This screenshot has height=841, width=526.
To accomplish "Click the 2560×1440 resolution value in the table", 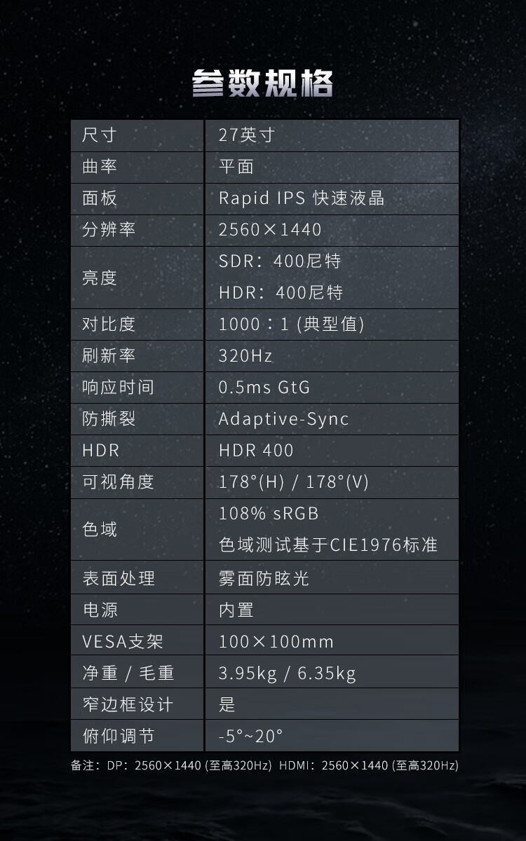I will coord(270,230).
